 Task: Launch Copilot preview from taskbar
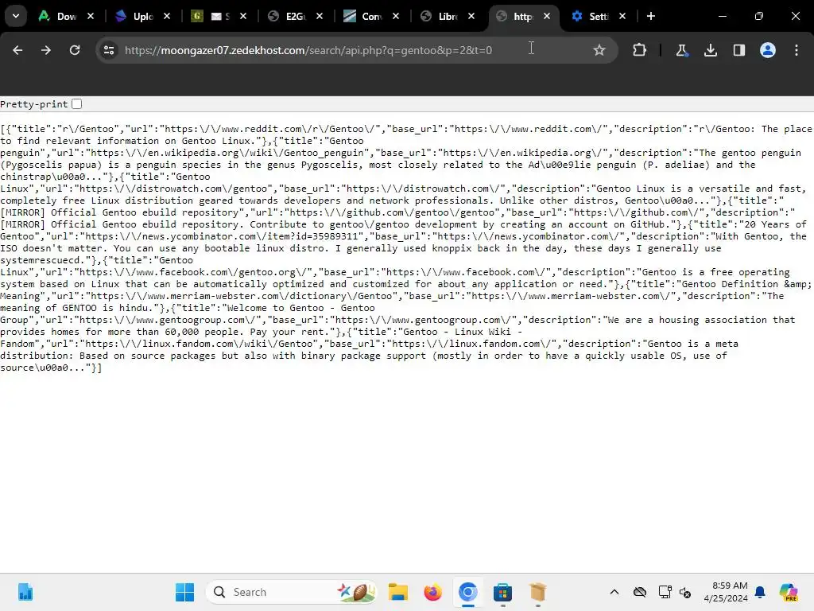pos(789,592)
